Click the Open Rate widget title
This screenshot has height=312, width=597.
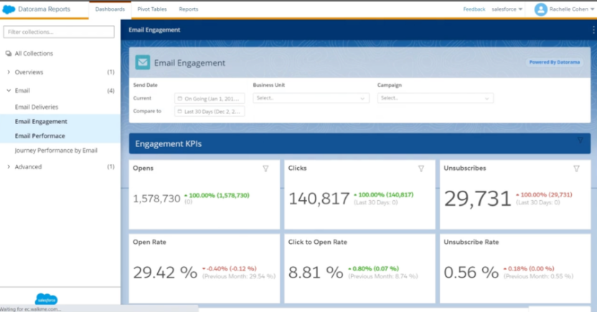coord(150,242)
